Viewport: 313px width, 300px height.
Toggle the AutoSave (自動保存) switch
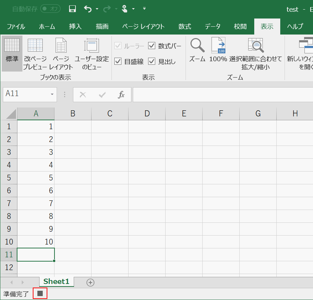[x=50, y=9]
